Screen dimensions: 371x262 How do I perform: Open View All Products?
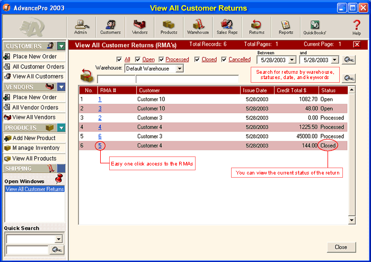[x=34, y=159]
